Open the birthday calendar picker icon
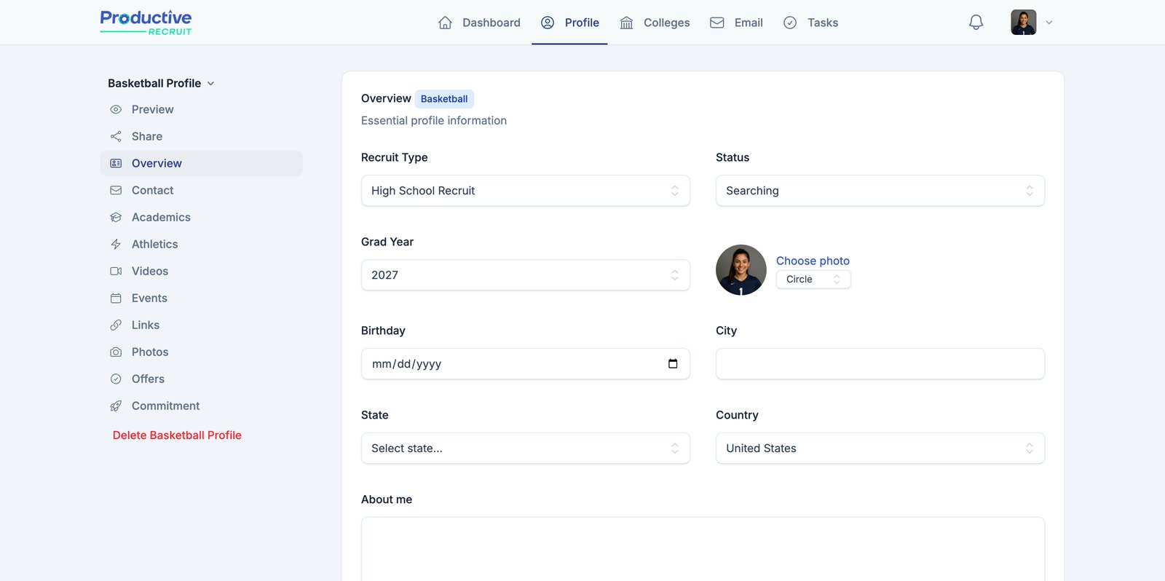The width and height of the screenshot is (1165, 581). [x=673, y=364]
